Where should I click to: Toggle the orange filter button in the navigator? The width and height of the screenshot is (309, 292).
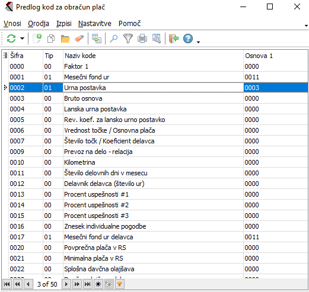coord(119,284)
